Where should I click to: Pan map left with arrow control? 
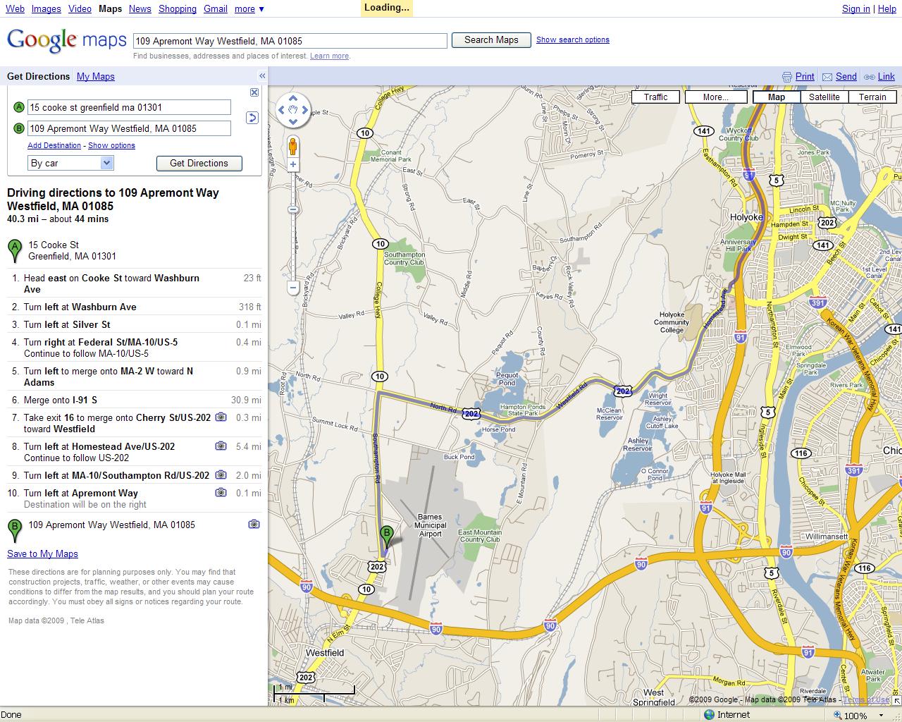coord(282,110)
